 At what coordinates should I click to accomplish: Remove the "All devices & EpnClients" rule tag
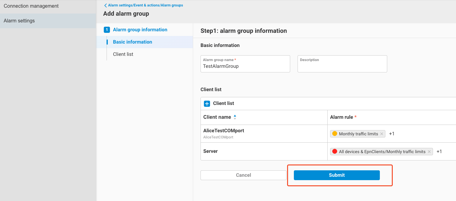(x=429, y=151)
